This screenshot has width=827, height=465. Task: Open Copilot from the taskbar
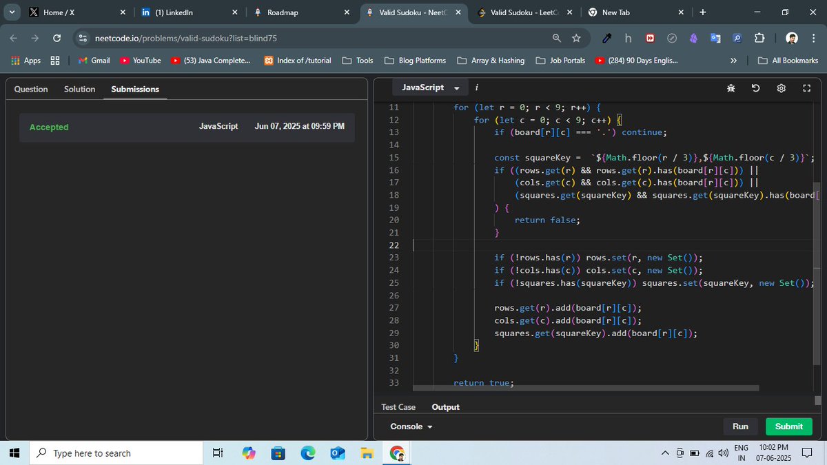(x=249, y=453)
